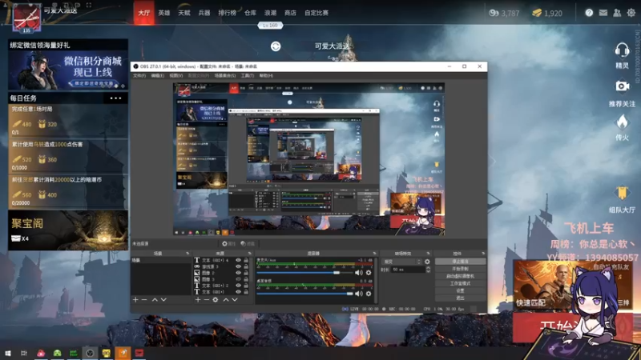The image size is (641, 360).
Task: Open the 文件(F) menu in OBS
Action: [139, 76]
